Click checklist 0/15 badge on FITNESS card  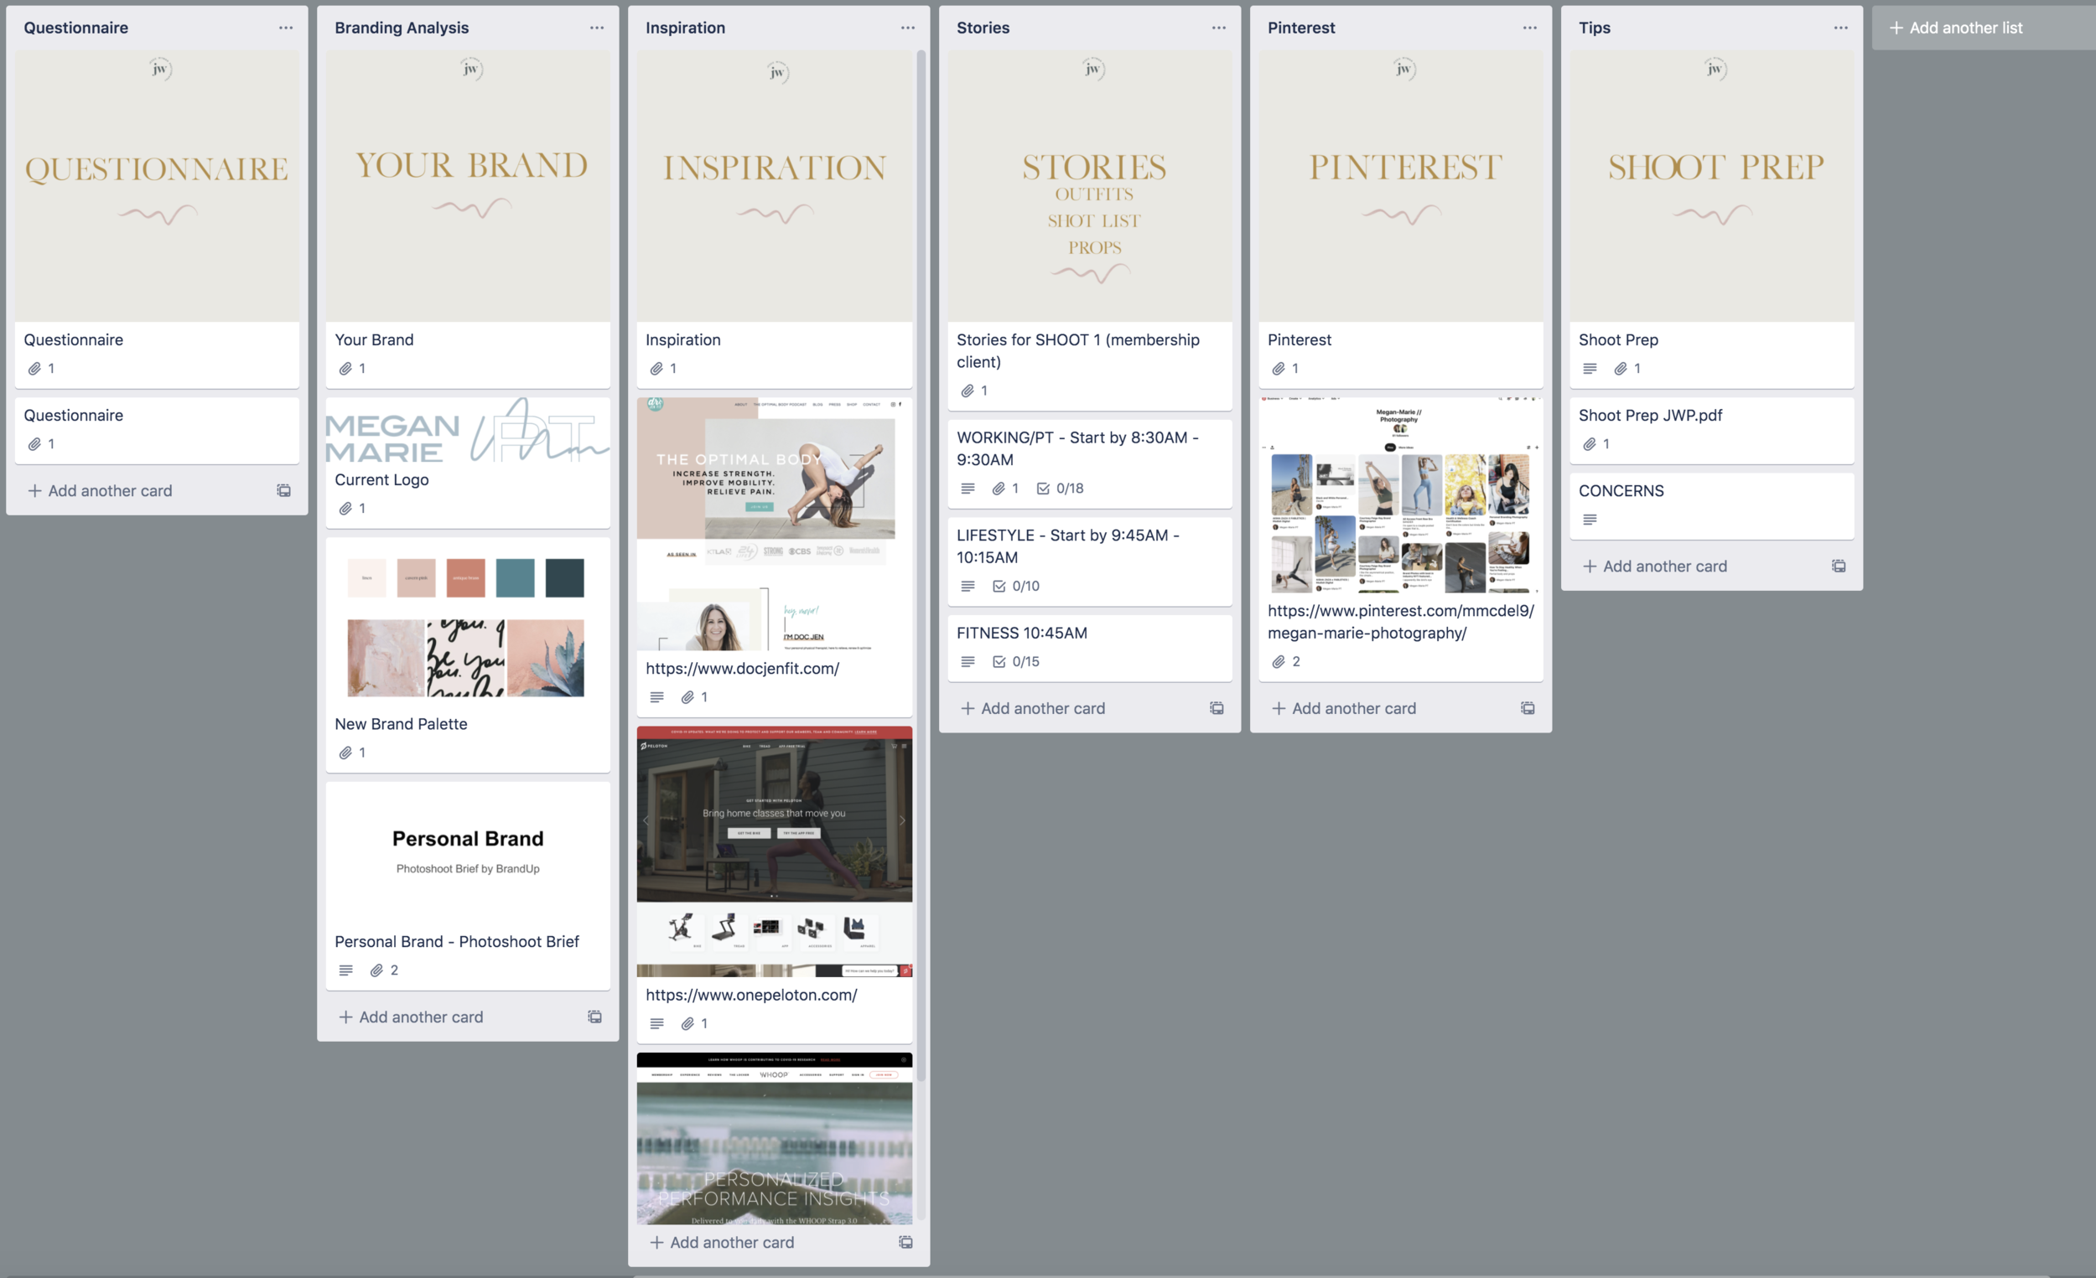tap(1015, 661)
